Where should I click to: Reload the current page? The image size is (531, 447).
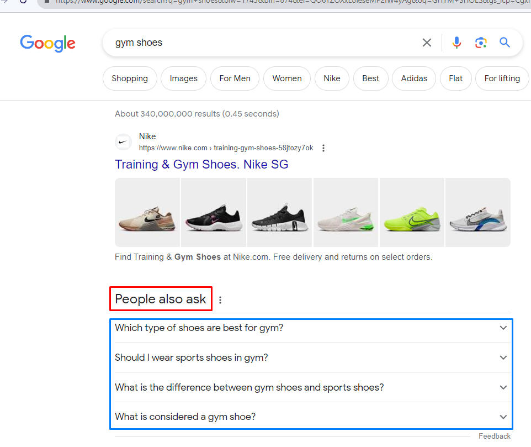tap(23, 3)
